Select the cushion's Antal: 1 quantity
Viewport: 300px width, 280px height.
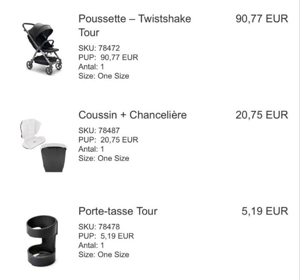91,149
